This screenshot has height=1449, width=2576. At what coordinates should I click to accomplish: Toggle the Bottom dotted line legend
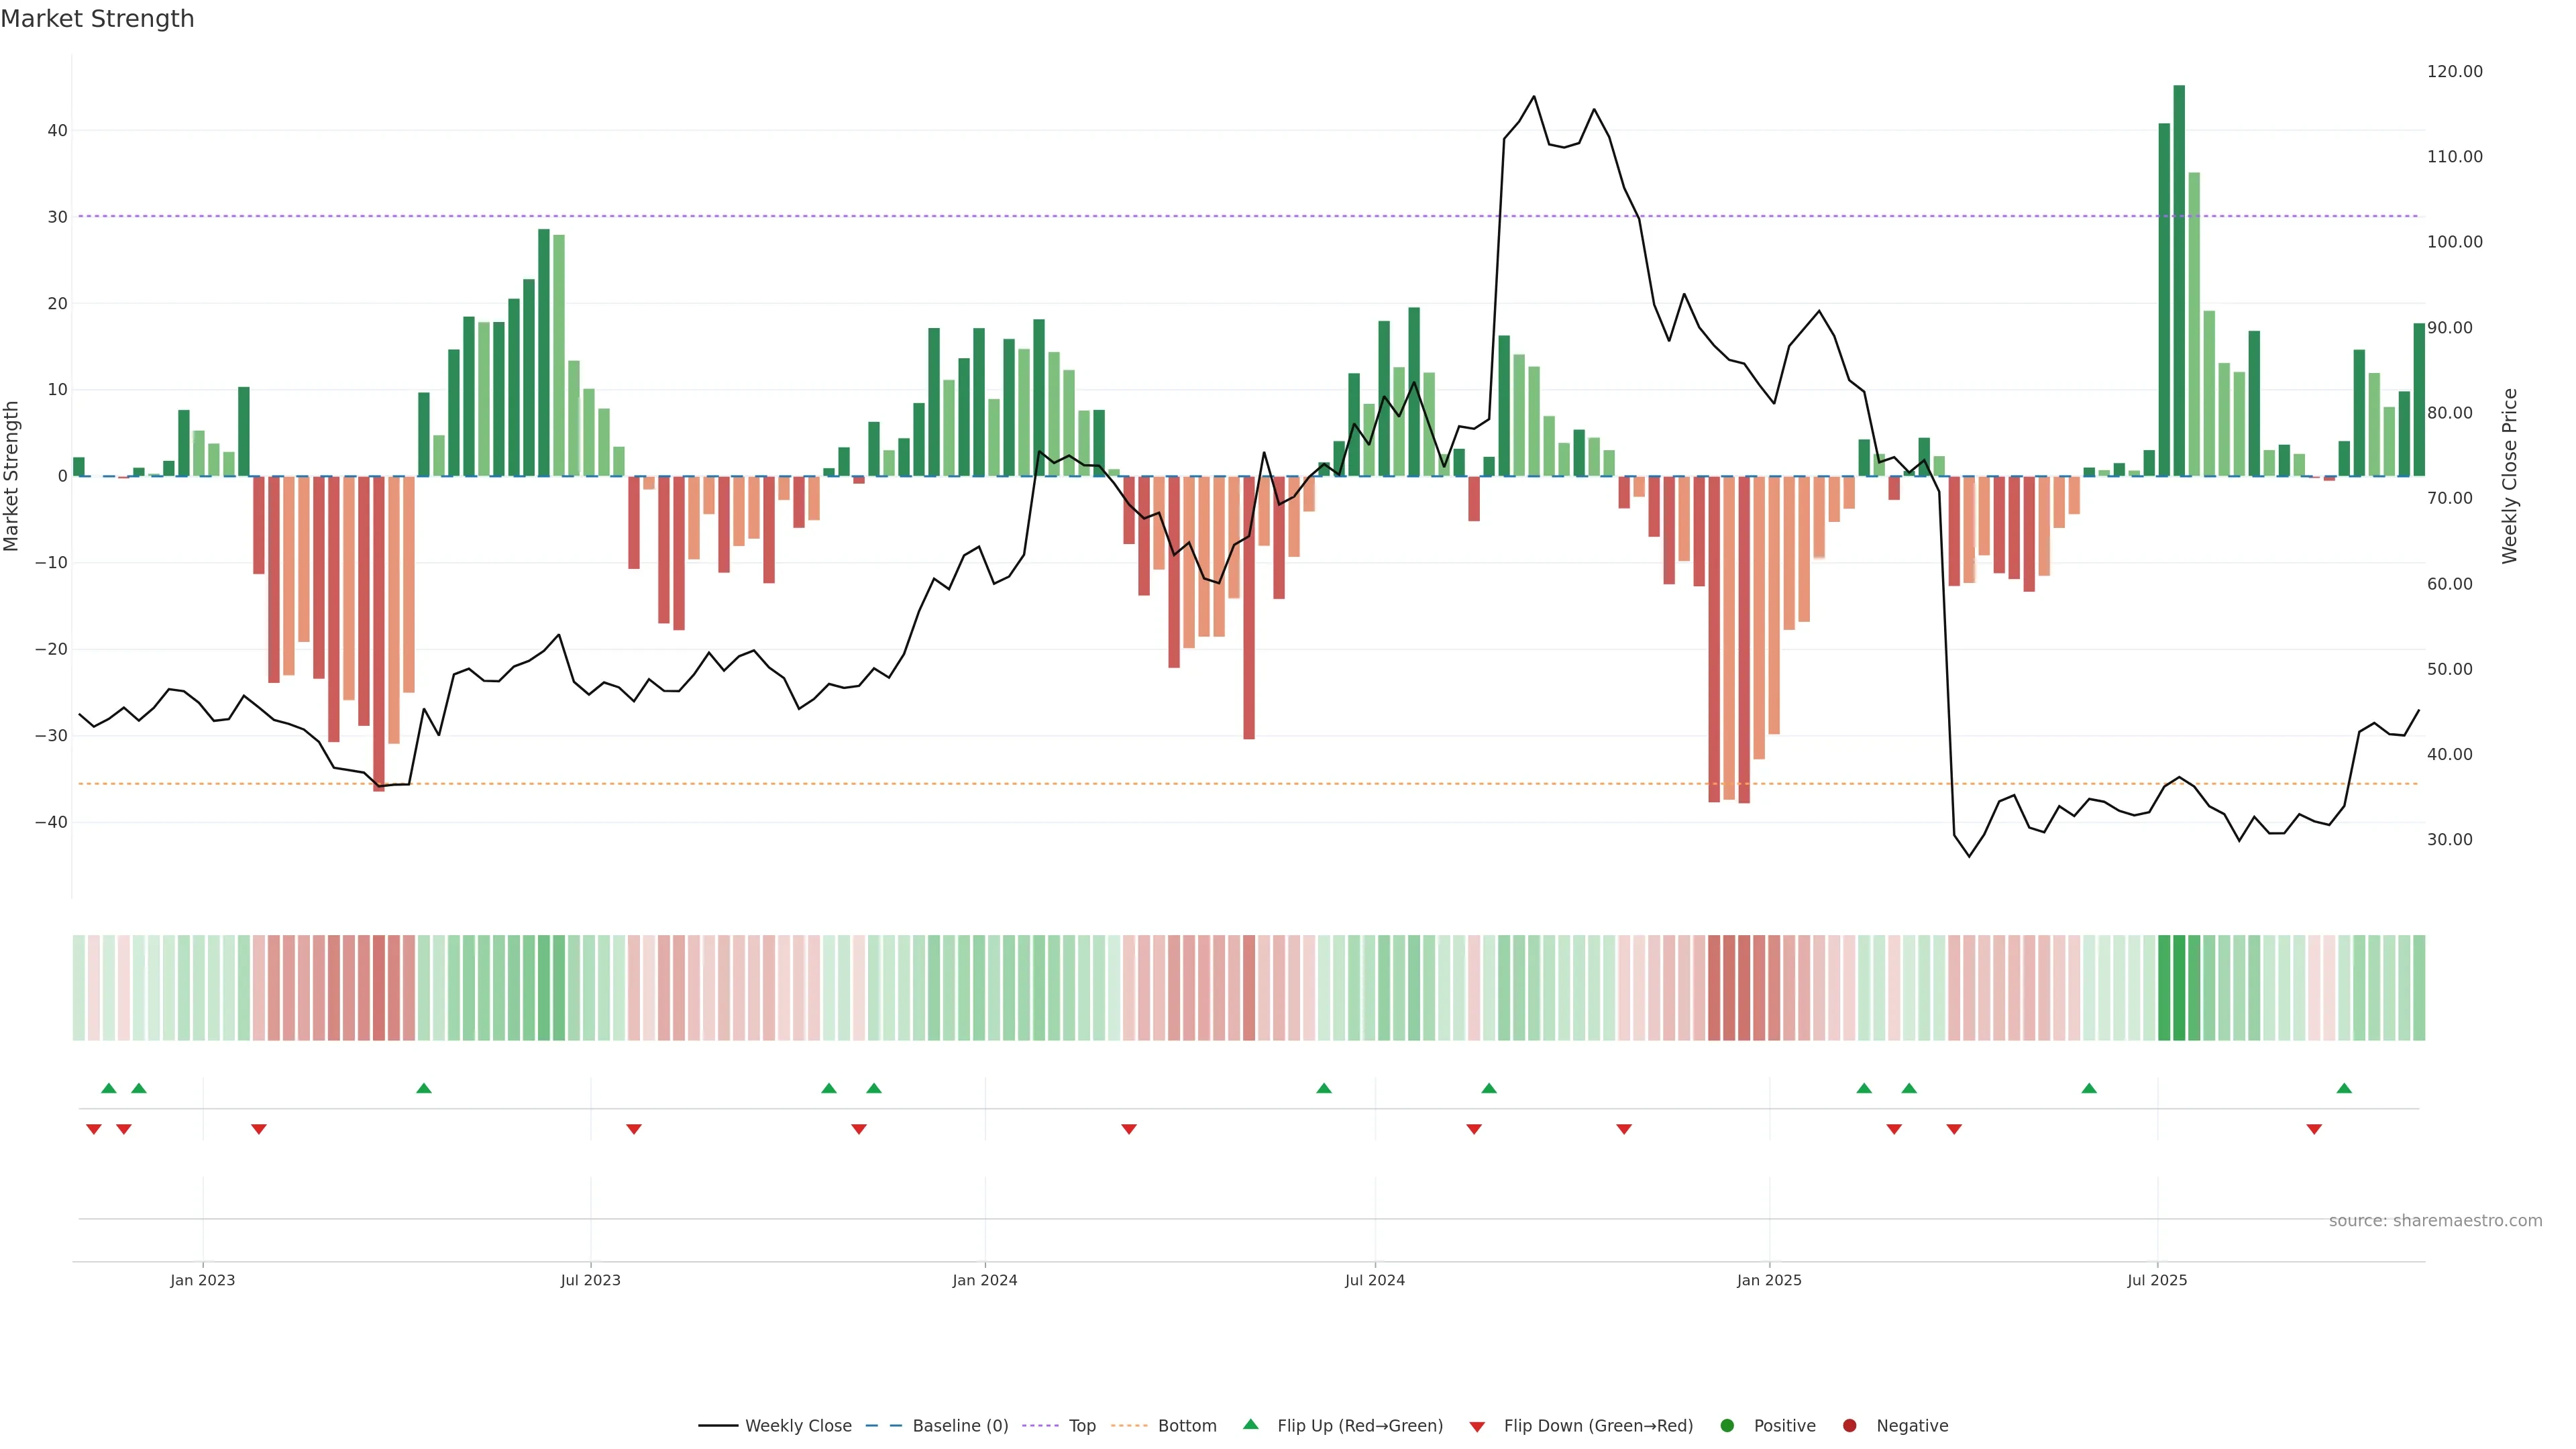[x=1129, y=1426]
